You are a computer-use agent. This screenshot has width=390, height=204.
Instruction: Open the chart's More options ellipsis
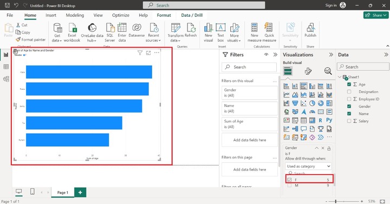pos(157,52)
